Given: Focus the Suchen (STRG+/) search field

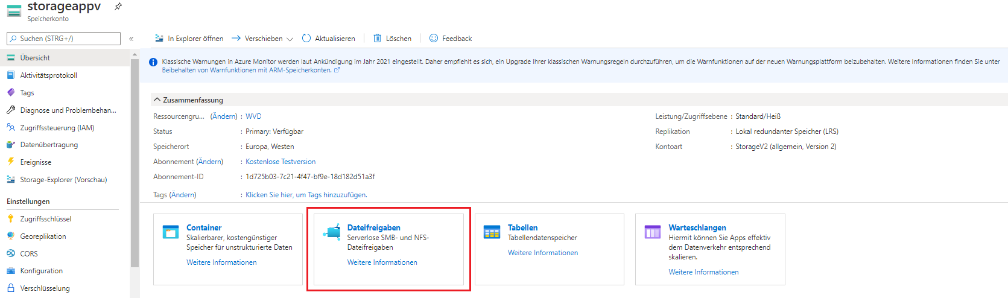Looking at the screenshot, I should [x=63, y=39].
